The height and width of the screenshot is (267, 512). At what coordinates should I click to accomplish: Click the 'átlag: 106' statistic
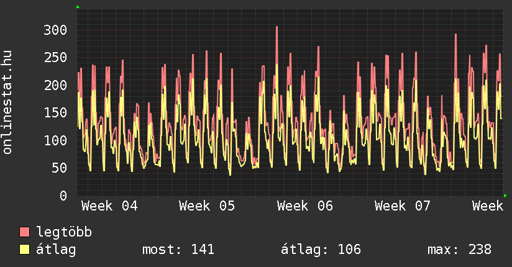click(321, 250)
